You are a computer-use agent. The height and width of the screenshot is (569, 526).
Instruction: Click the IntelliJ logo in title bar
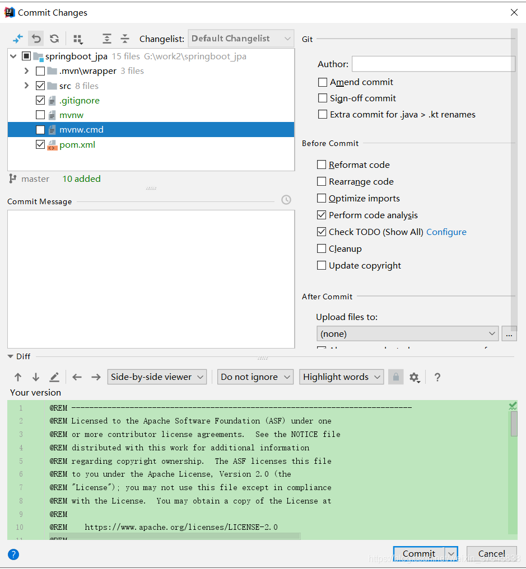coord(10,12)
